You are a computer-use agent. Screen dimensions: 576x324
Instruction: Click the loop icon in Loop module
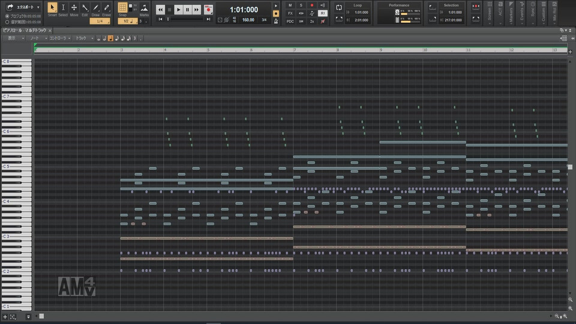click(x=339, y=7)
